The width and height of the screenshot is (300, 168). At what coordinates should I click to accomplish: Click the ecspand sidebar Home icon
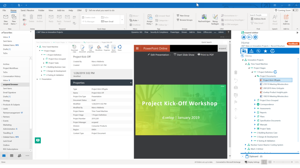pyautogui.click(x=243, y=37)
